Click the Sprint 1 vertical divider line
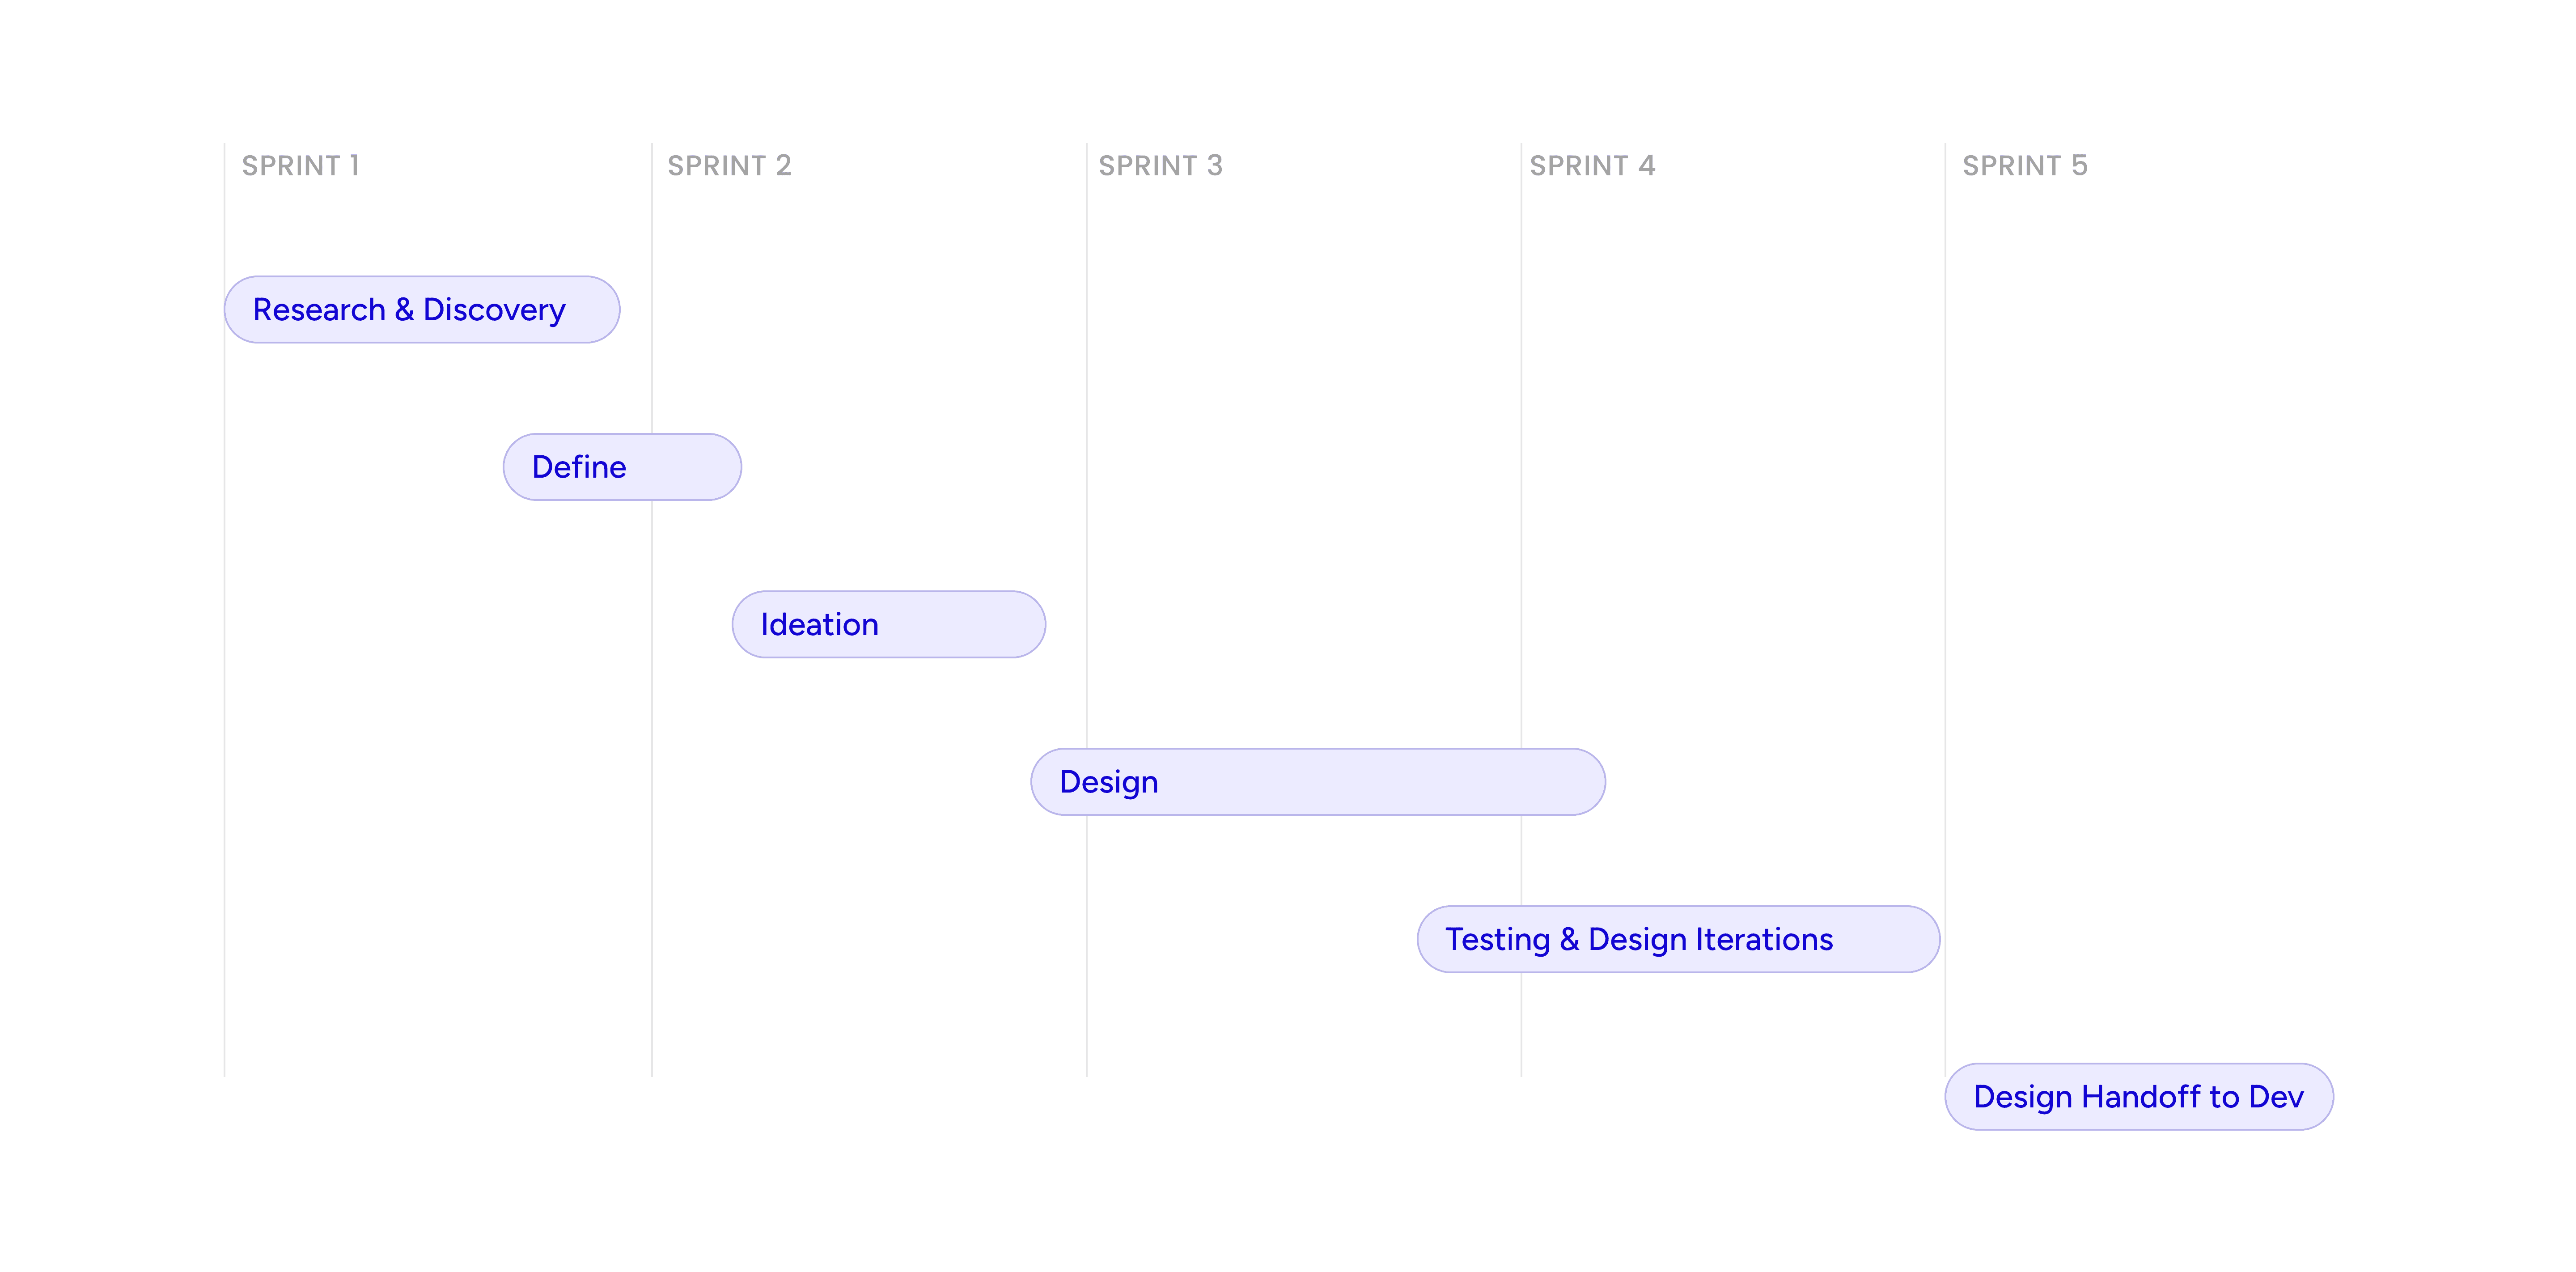The image size is (2576, 1272). (225, 700)
